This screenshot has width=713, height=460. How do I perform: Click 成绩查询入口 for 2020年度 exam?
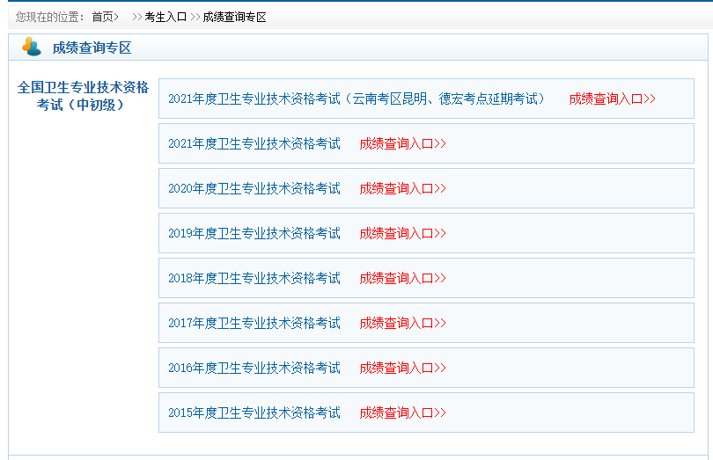(x=402, y=188)
